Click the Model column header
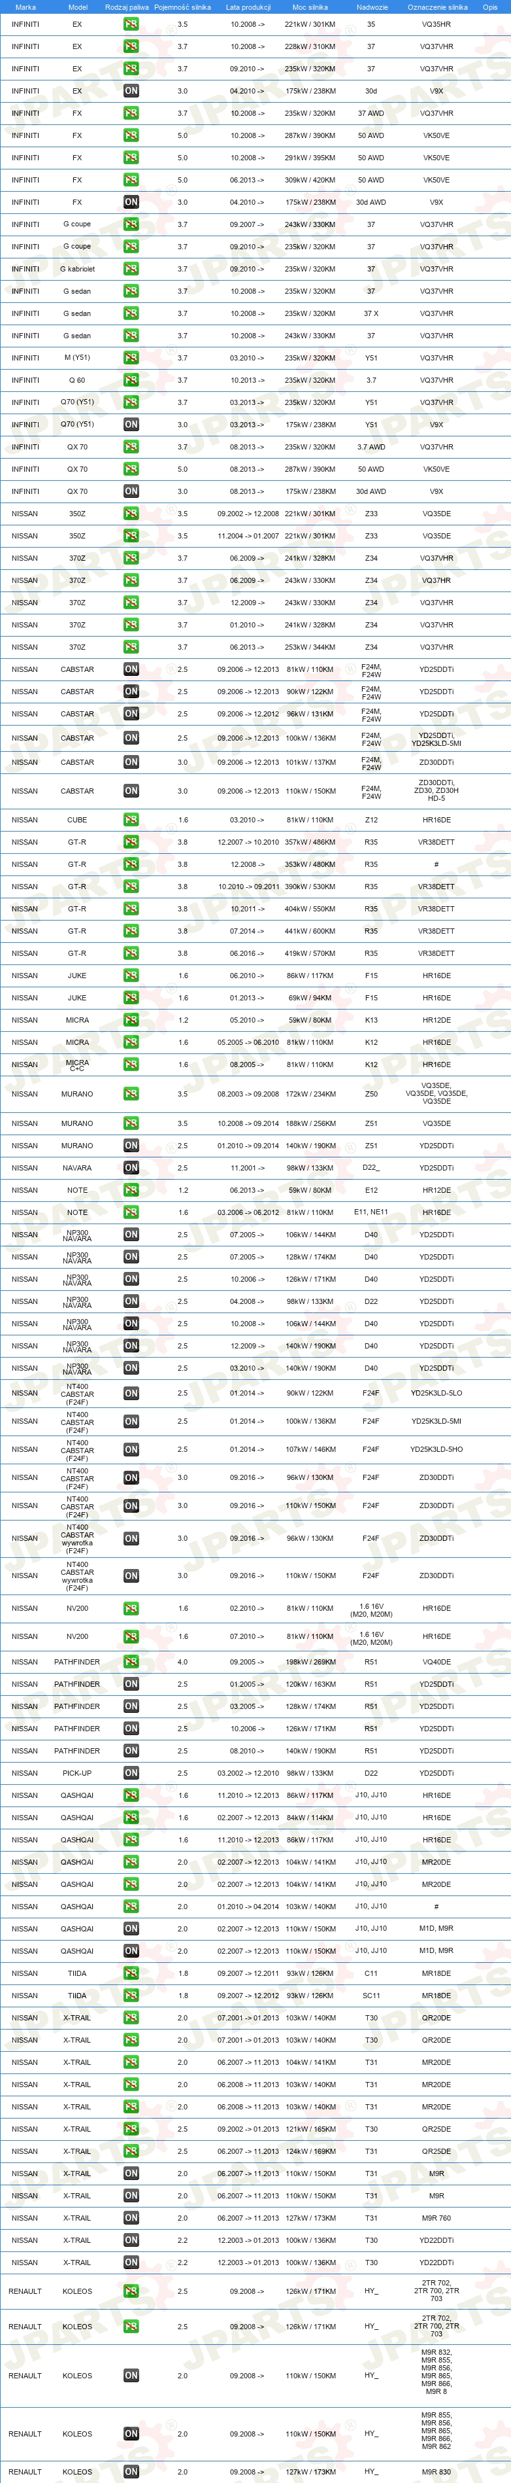 (x=77, y=7)
